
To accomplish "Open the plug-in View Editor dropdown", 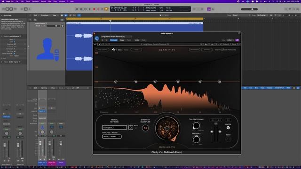I will click(230, 40).
